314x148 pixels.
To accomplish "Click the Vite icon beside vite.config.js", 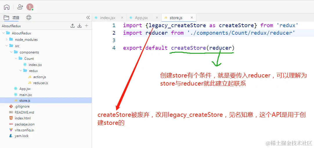I will 11,130.
